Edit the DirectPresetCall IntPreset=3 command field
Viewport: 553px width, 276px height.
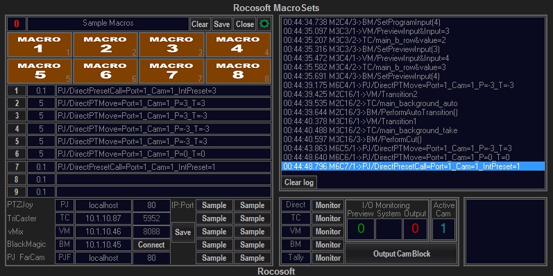click(164, 91)
